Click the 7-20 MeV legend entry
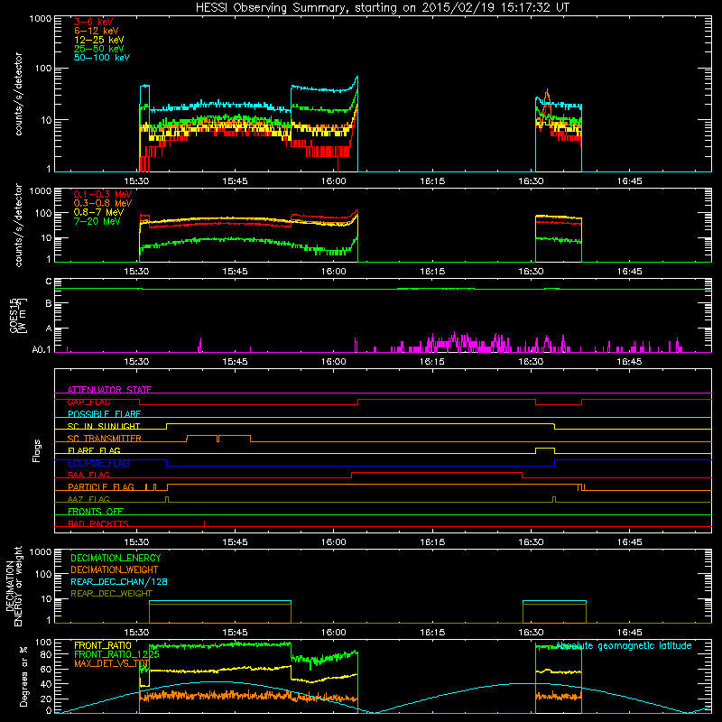The image size is (722, 722). point(97,221)
